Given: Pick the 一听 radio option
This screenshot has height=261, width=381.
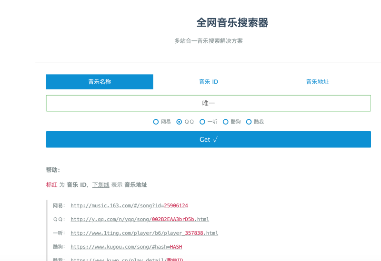Looking at the screenshot, I should coord(202,122).
